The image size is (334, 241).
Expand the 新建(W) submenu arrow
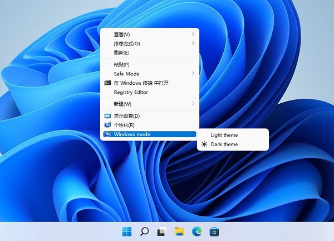point(193,104)
